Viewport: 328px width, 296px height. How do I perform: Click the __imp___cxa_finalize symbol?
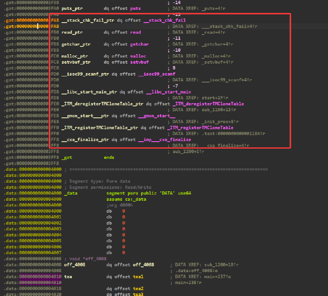(164, 140)
